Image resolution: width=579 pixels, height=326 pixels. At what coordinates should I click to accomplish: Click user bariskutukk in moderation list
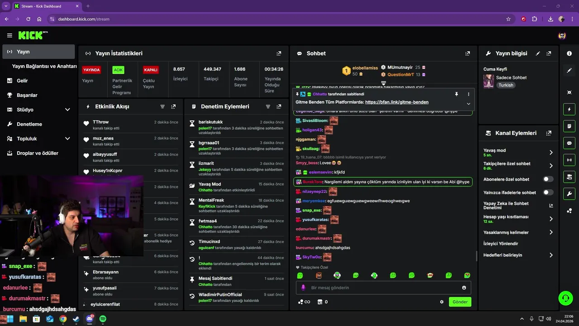click(x=211, y=122)
